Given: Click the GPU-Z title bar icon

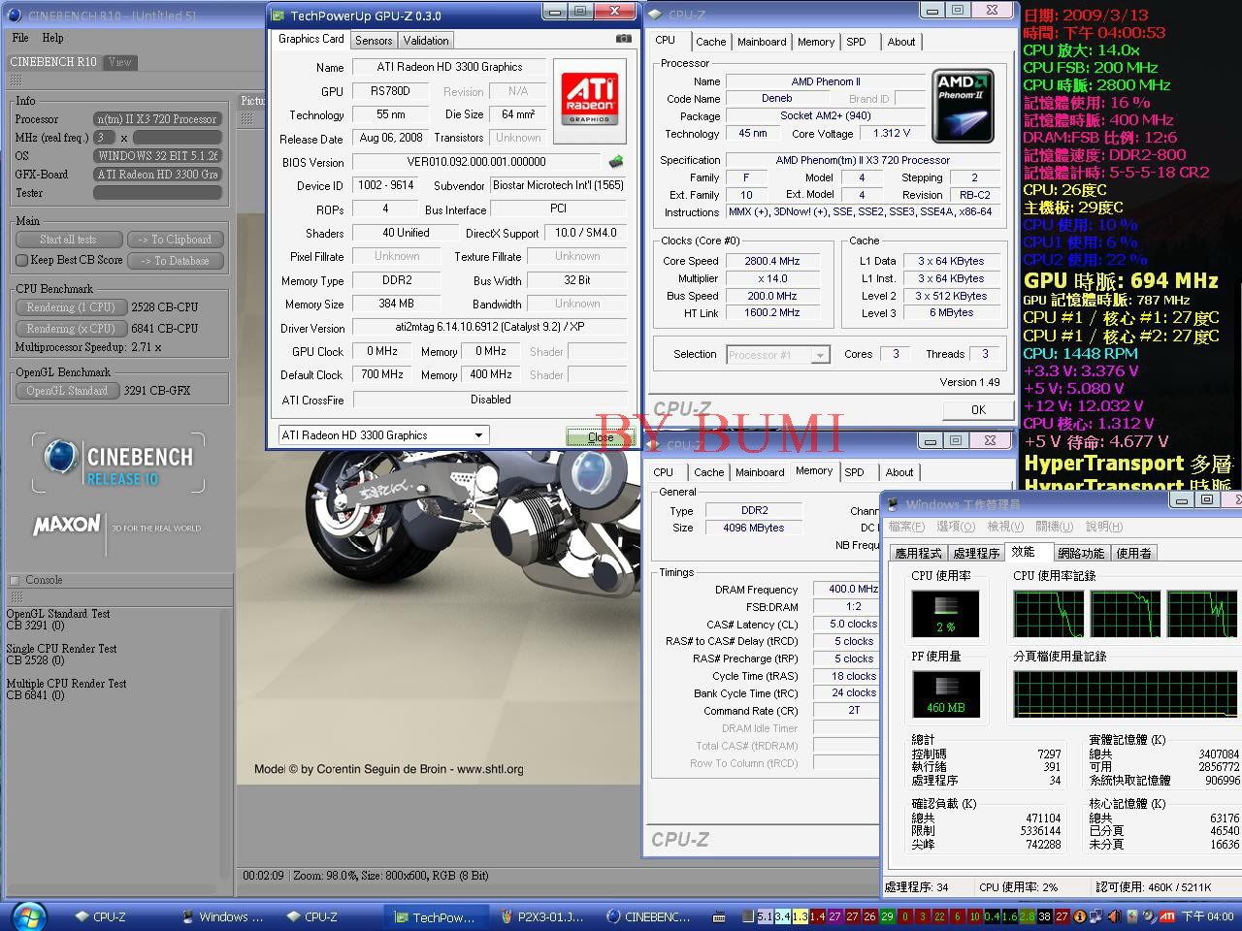Looking at the screenshot, I should (x=278, y=16).
